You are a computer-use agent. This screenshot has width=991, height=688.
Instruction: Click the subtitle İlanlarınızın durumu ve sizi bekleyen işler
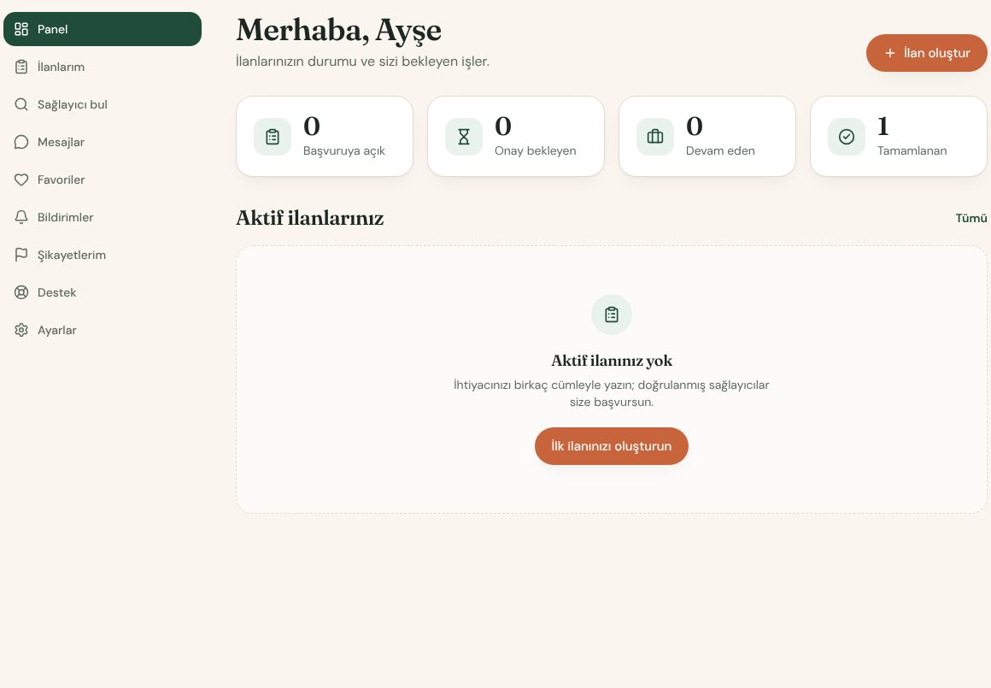pyautogui.click(x=363, y=62)
